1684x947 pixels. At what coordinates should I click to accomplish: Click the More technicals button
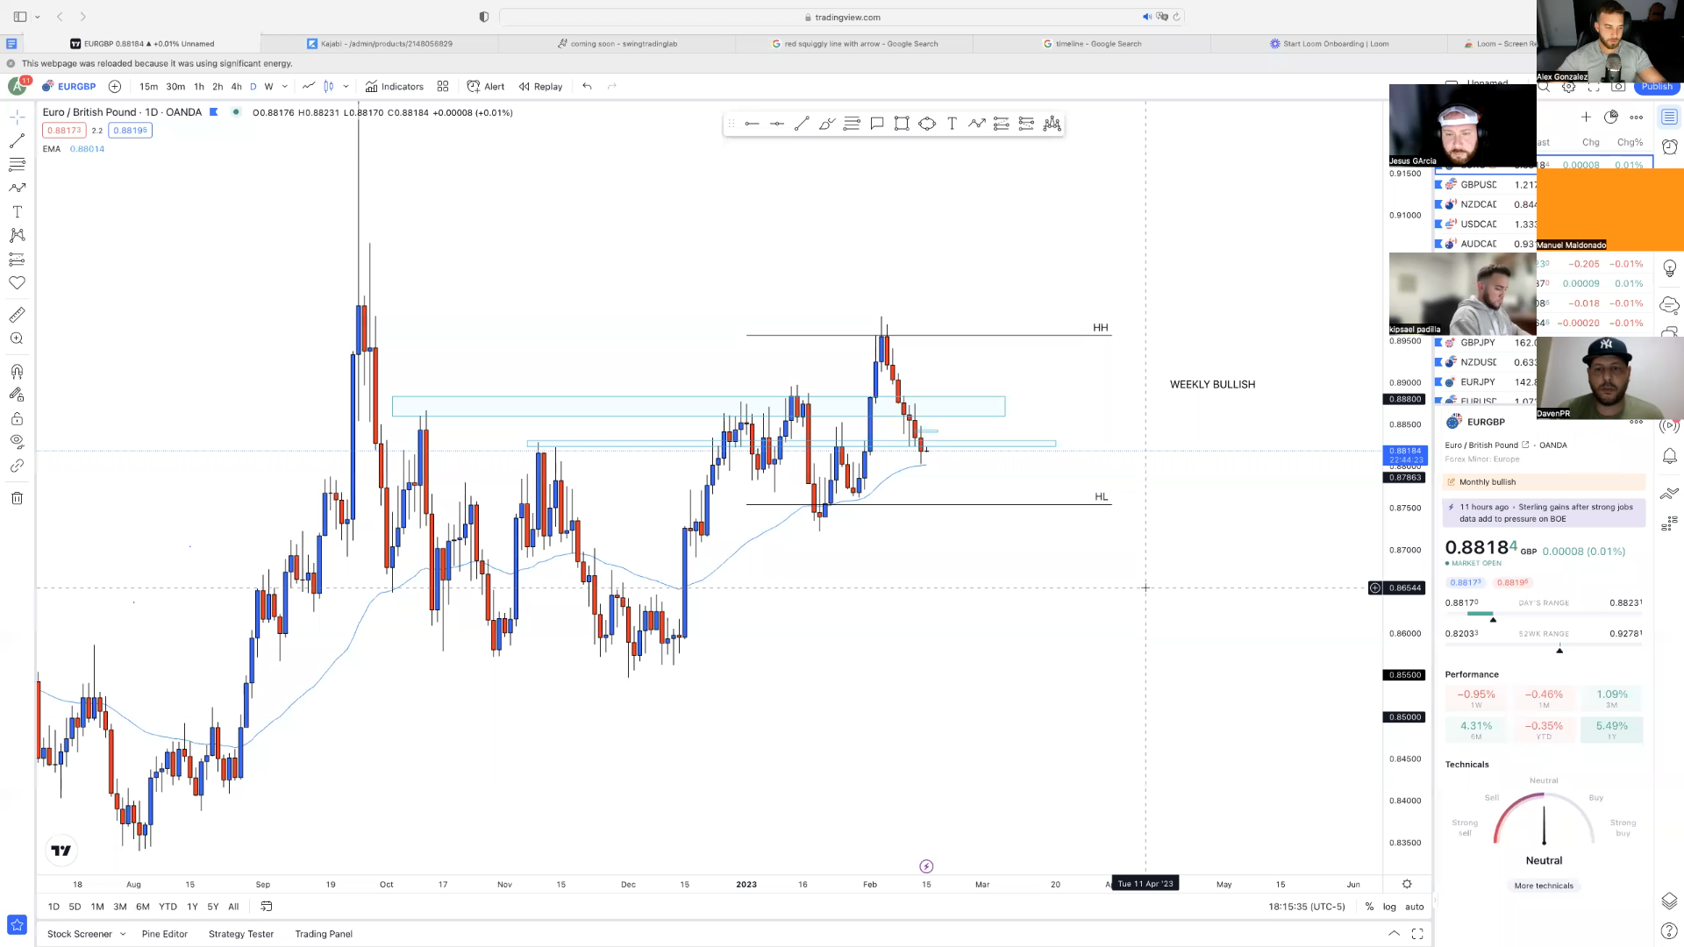[x=1544, y=886]
